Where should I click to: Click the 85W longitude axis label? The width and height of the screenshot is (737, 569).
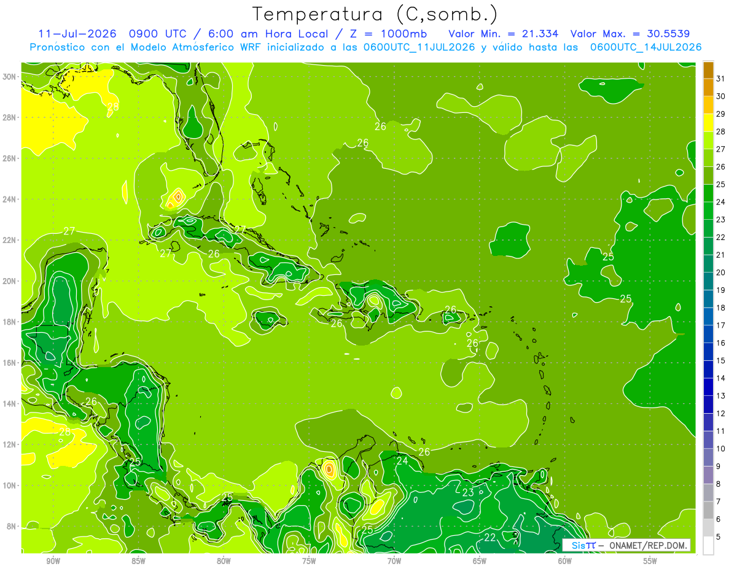coord(138,561)
